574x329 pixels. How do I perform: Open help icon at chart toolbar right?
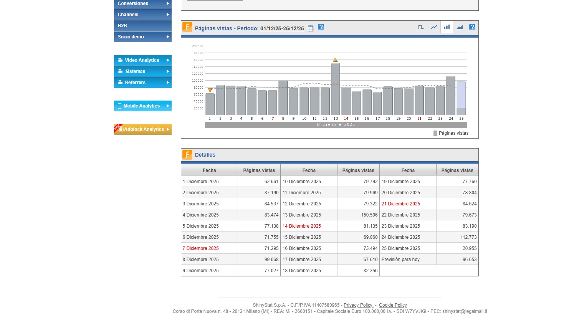pyautogui.click(x=472, y=27)
